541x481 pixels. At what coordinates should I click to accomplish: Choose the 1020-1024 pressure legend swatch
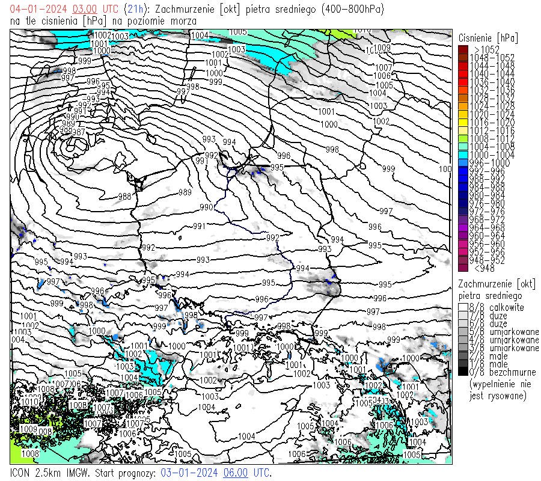click(x=463, y=114)
